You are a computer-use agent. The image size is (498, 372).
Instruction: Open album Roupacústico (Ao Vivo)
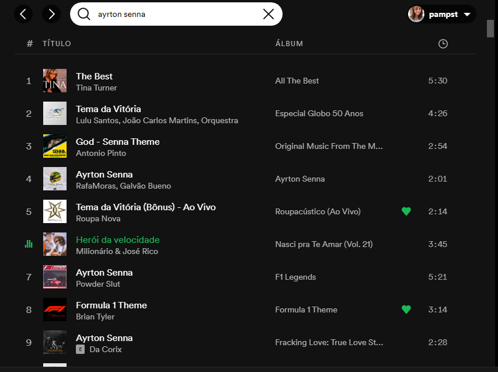click(x=318, y=211)
